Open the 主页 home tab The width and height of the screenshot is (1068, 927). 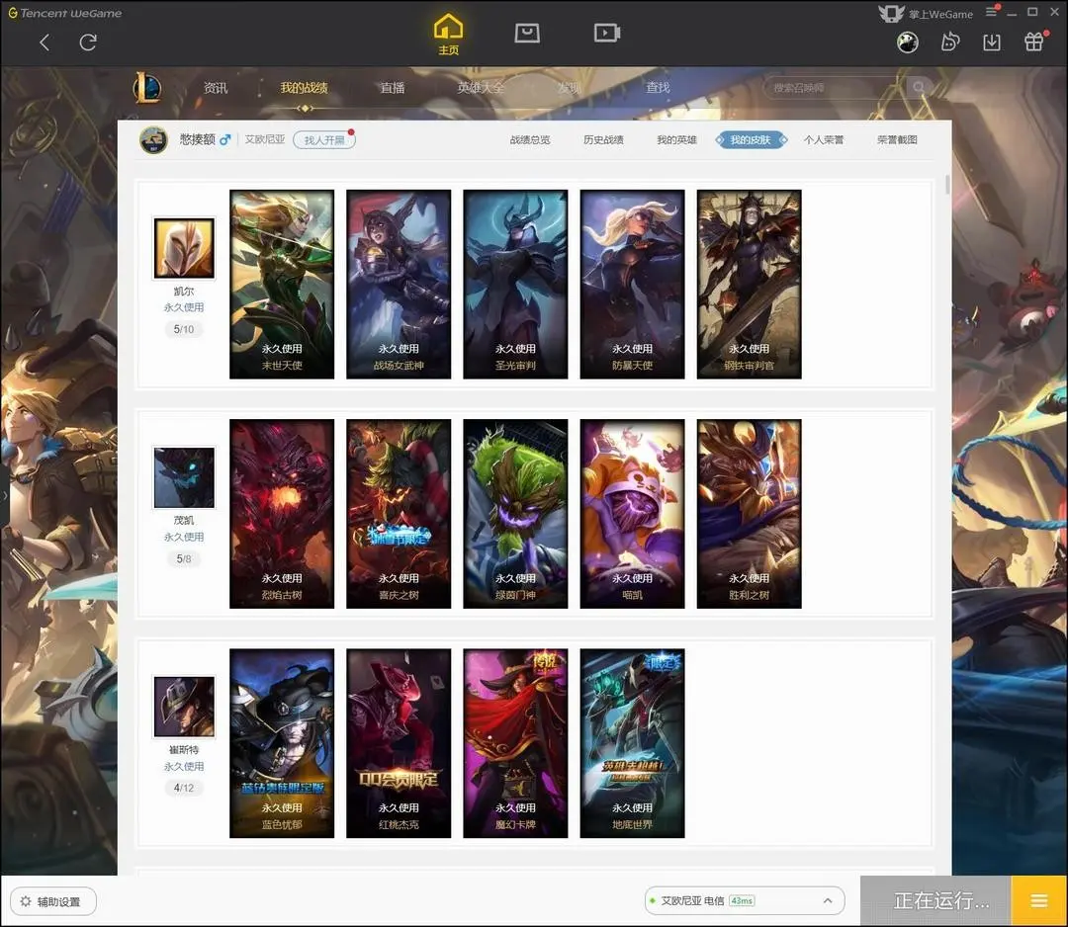[x=448, y=35]
